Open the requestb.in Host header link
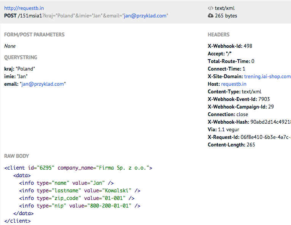 click(234, 84)
